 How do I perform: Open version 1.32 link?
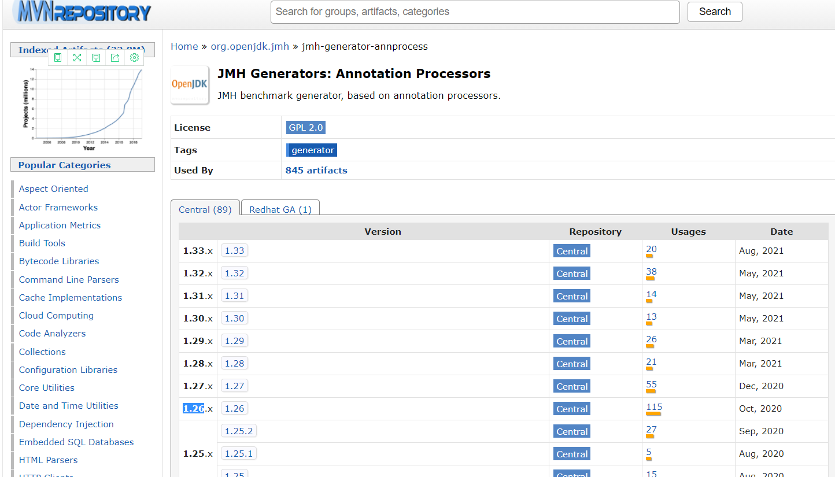[x=234, y=273]
